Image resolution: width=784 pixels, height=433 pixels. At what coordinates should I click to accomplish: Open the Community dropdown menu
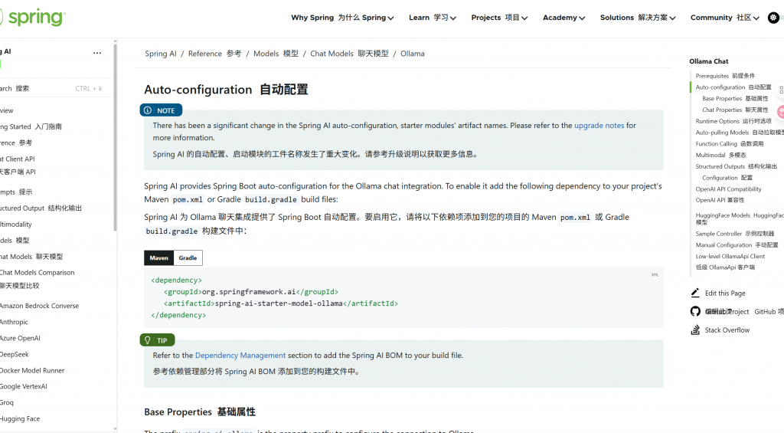coord(724,18)
